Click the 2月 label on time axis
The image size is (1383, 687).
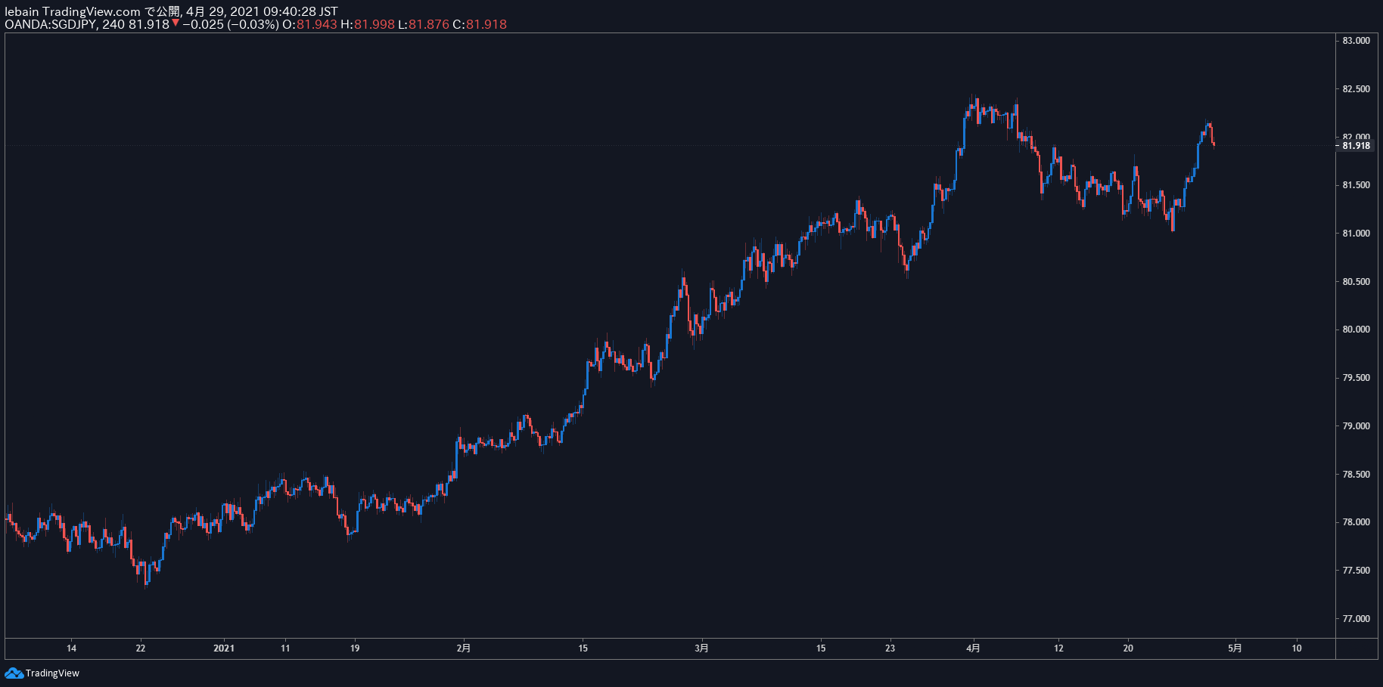click(x=464, y=648)
